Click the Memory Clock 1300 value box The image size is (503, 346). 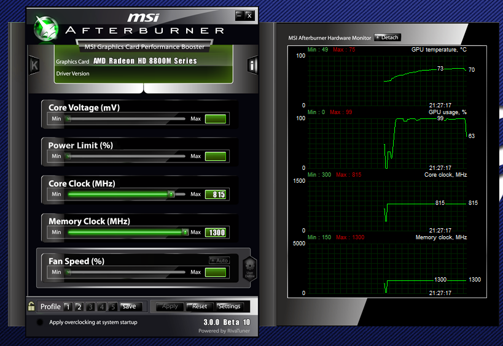click(216, 233)
